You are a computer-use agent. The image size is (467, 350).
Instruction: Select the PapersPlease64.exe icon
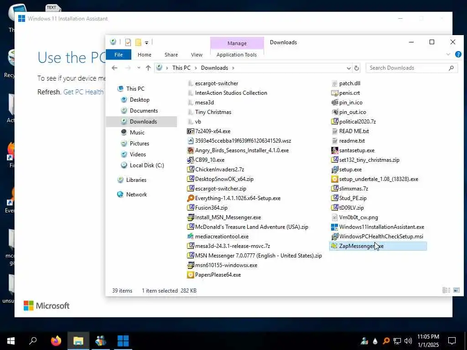click(190, 275)
